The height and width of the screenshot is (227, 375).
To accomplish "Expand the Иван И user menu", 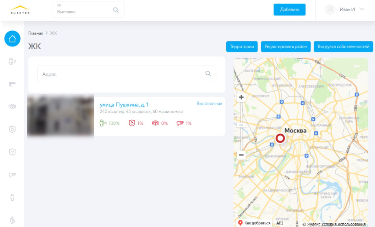I will pos(361,10).
